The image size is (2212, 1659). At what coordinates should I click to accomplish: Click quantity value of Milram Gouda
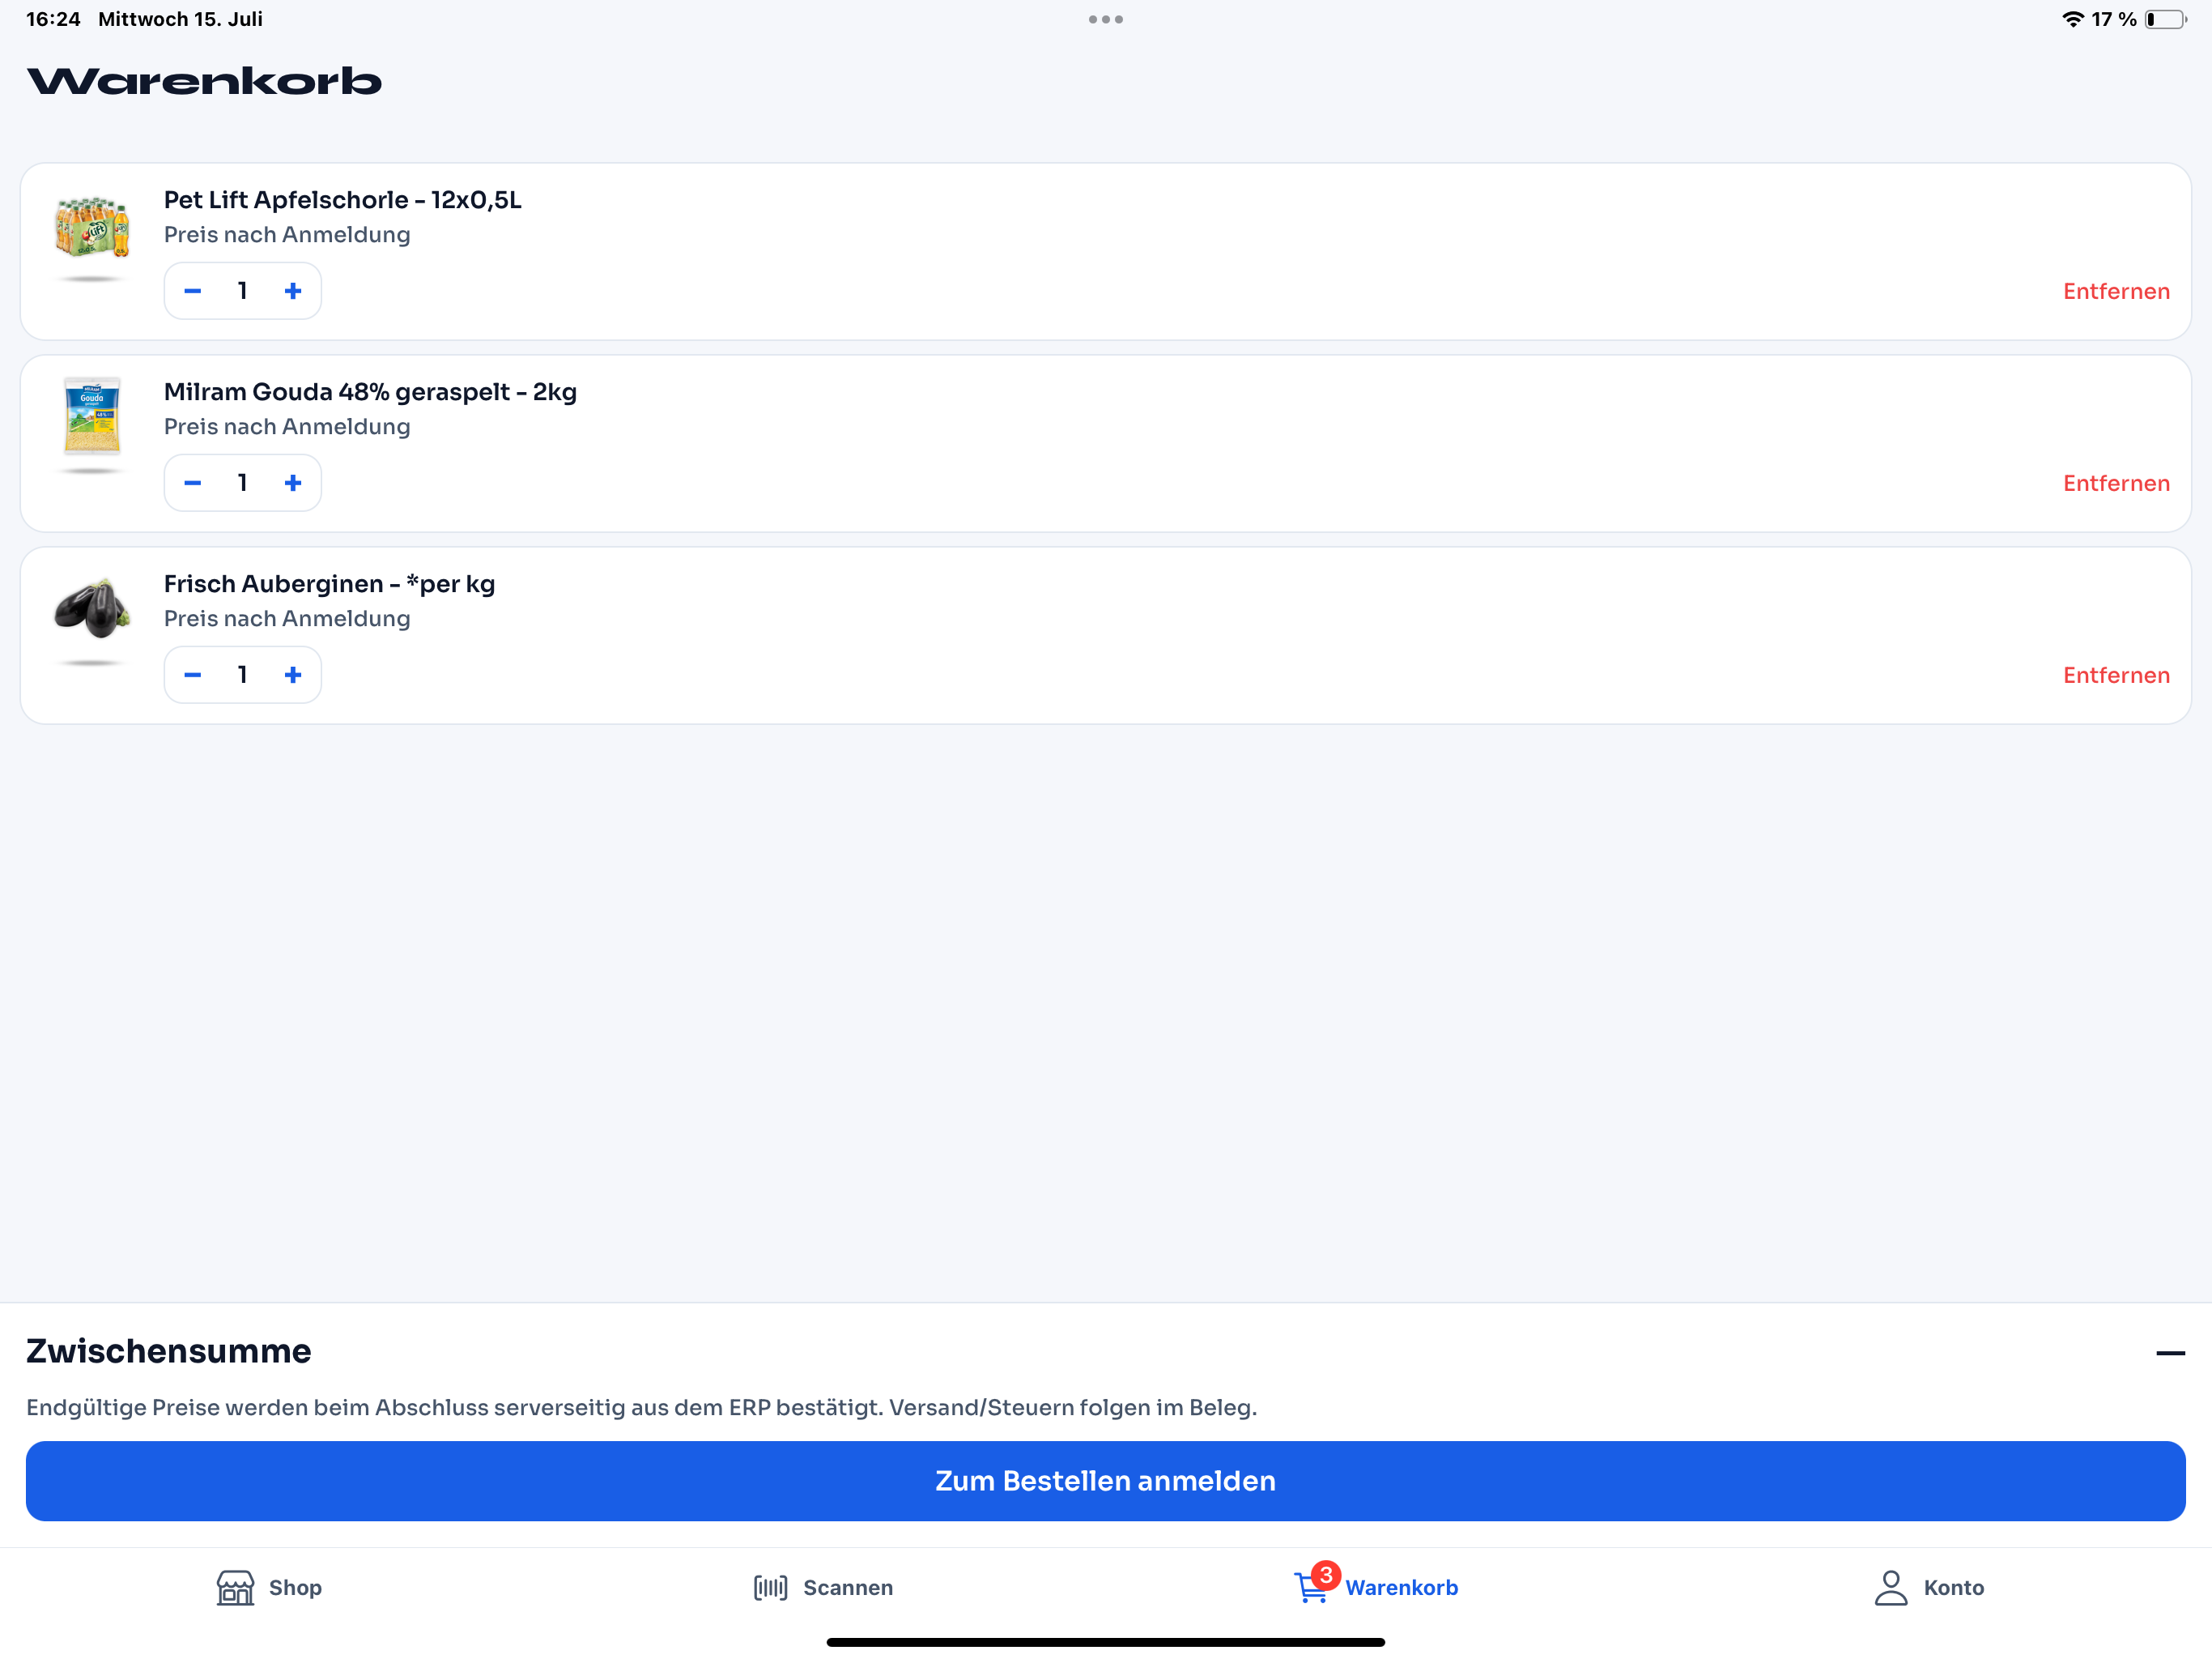pos(243,484)
